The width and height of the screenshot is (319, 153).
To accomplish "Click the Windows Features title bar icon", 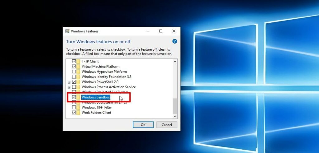I will coord(67,31).
